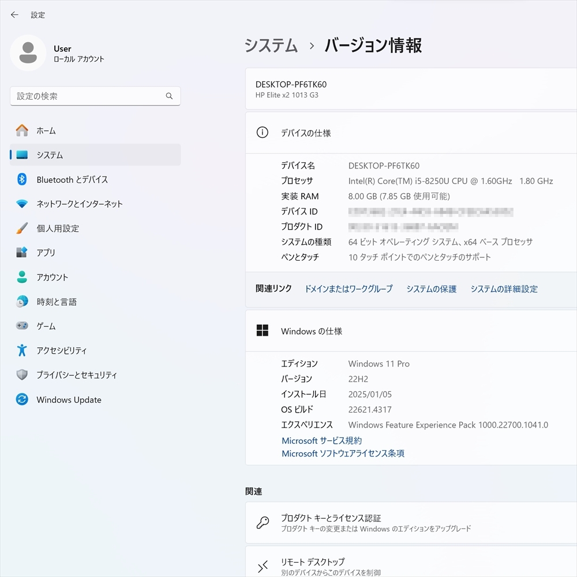577x577 pixels.
Task: Click the info icon beside デバイスの仕様
Action: tap(263, 133)
